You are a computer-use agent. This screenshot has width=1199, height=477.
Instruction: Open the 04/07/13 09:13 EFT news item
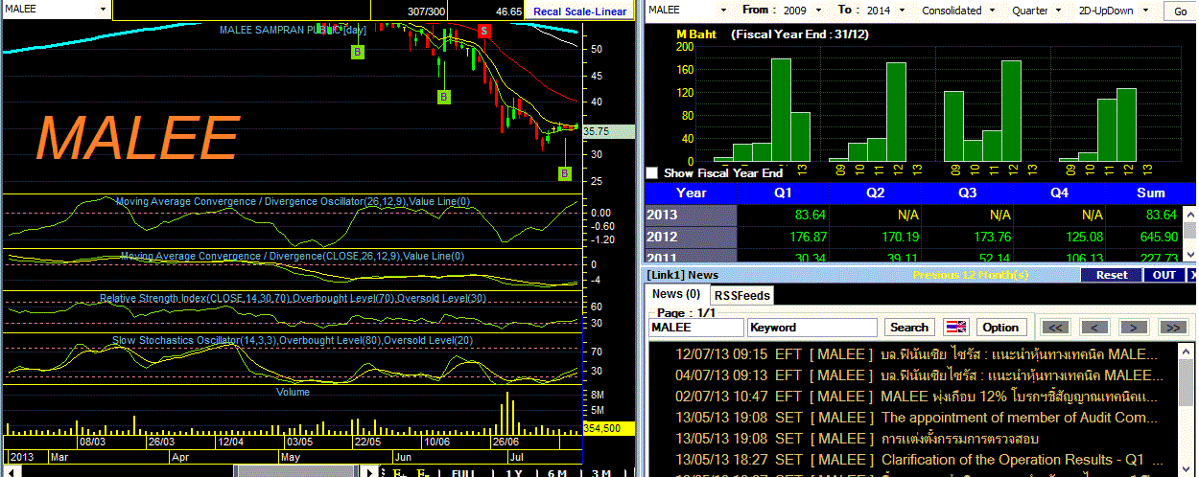click(919, 375)
